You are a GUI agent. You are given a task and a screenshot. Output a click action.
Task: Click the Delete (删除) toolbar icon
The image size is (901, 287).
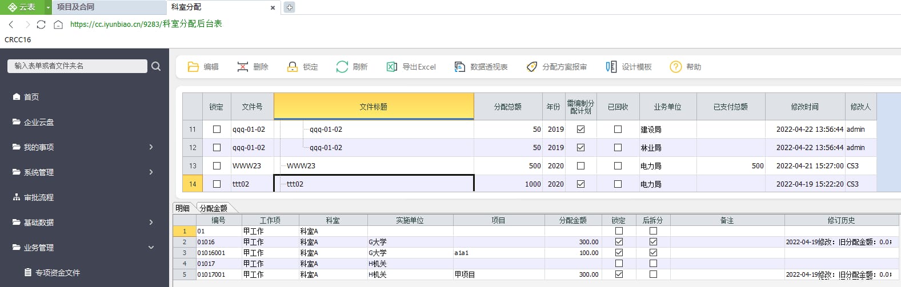pyautogui.click(x=243, y=67)
